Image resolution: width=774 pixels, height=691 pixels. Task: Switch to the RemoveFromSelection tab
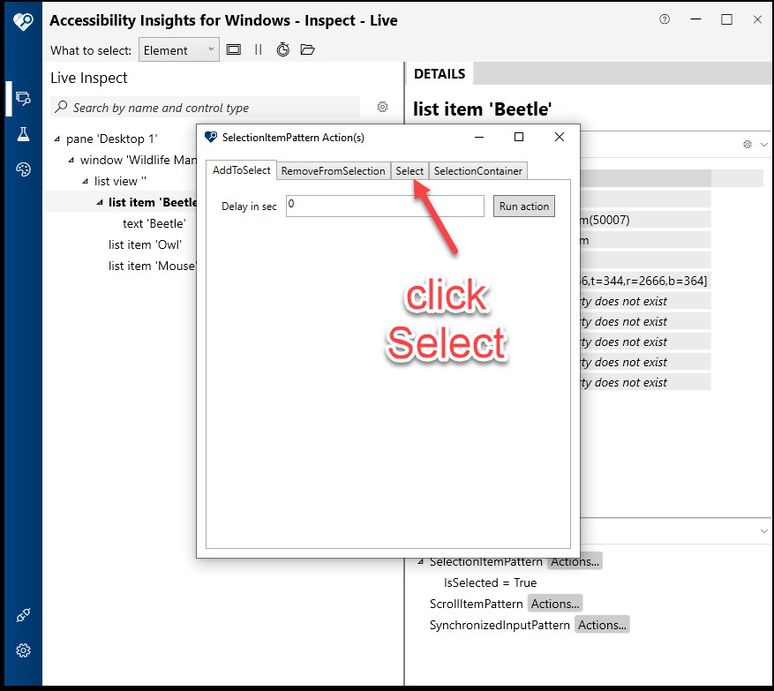pos(334,171)
